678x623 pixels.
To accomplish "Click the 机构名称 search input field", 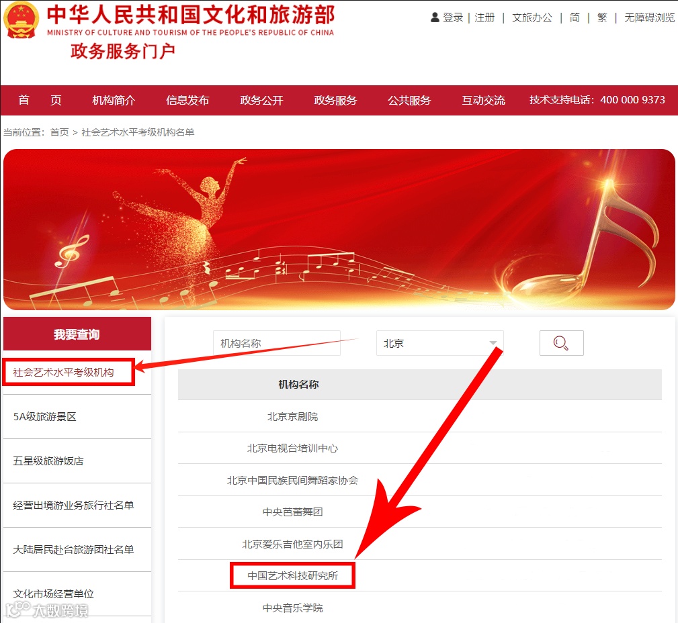I will 277,343.
